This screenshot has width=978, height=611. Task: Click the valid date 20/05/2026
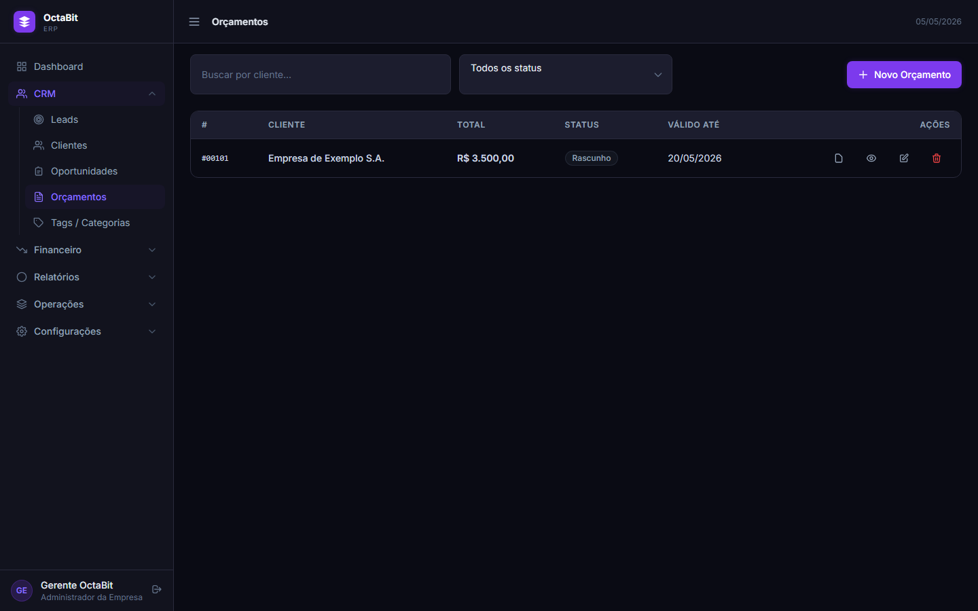pyautogui.click(x=695, y=158)
